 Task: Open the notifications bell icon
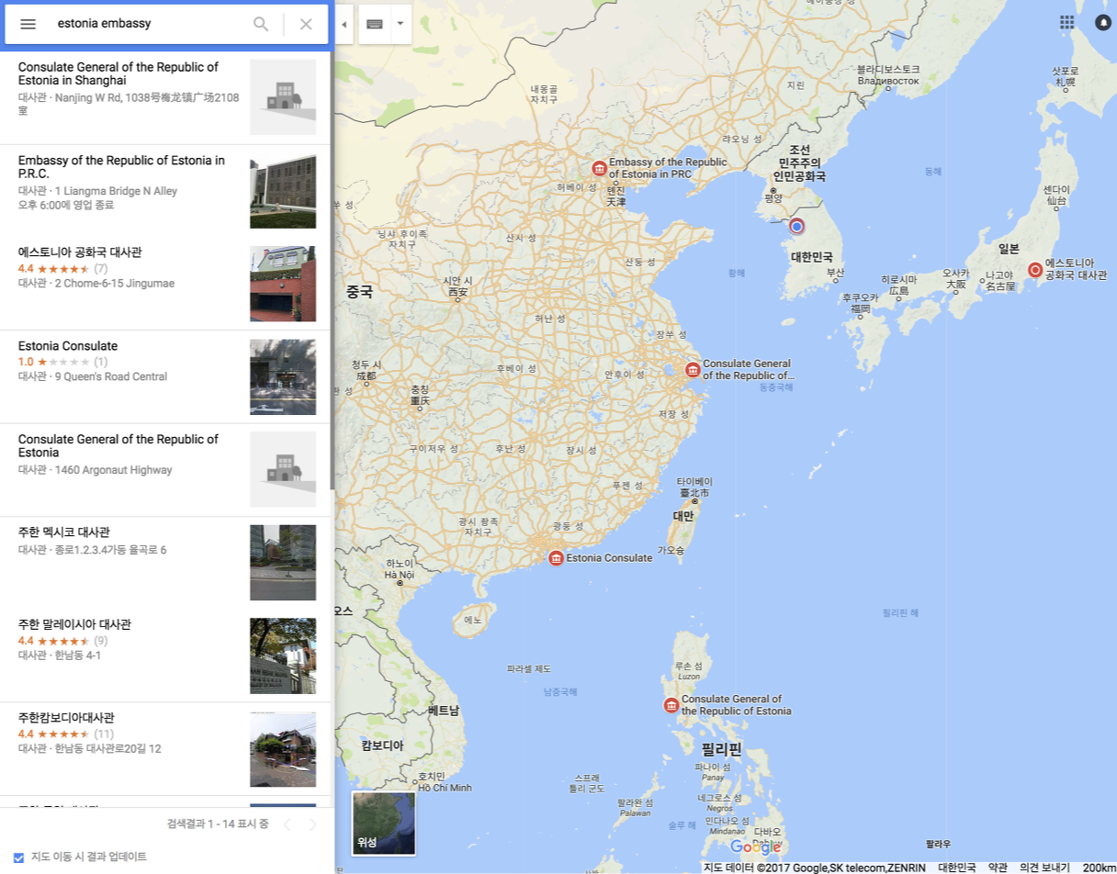[x=1103, y=22]
